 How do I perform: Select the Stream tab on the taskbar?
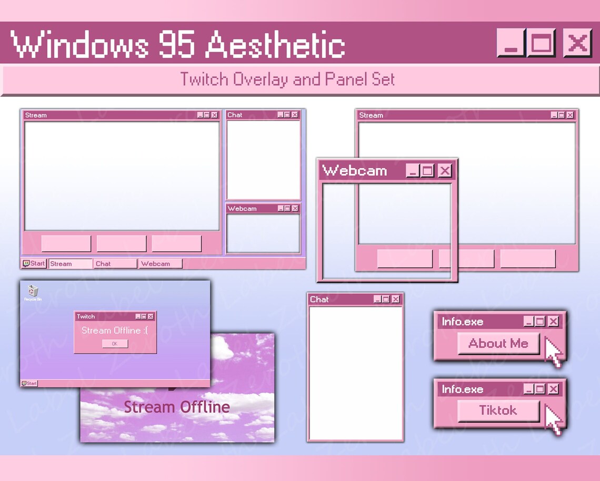(x=70, y=263)
